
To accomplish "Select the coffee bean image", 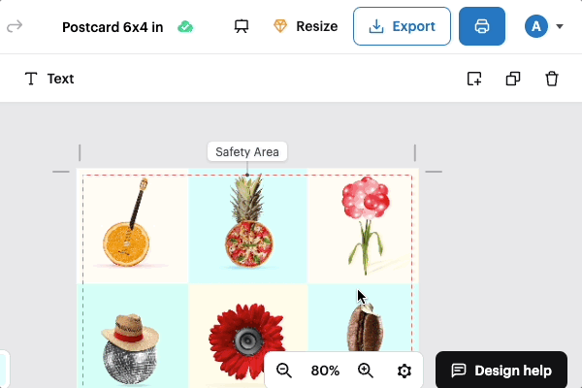I will click(365, 326).
